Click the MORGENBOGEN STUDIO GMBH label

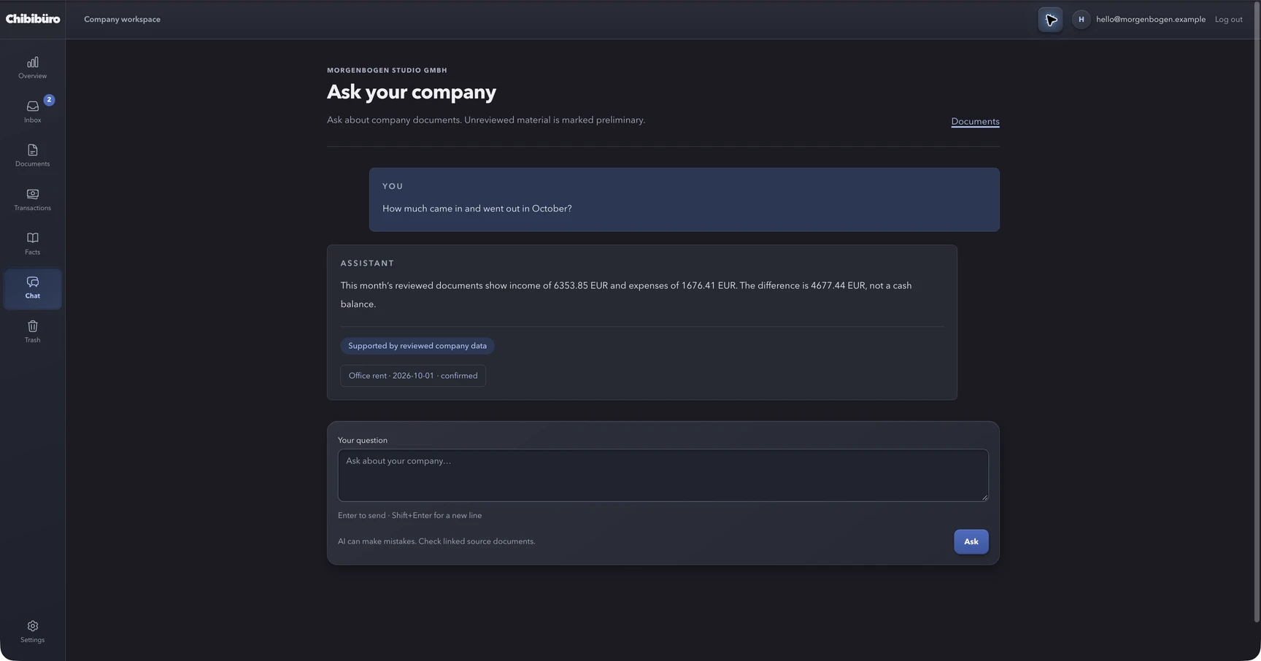(x=387, y=70)
